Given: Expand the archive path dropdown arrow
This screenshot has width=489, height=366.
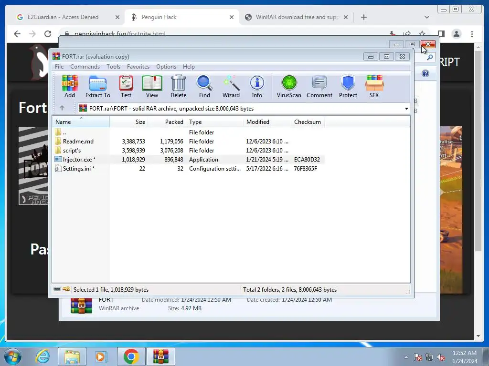Looking at the screenshot, I should click(x=406, y=109).
